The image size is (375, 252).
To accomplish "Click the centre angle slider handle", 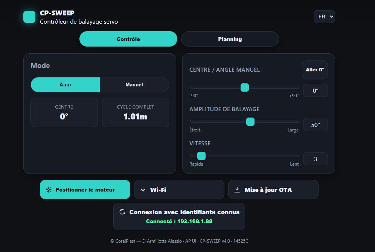I will pyautogui.click(x=245, y=88).
